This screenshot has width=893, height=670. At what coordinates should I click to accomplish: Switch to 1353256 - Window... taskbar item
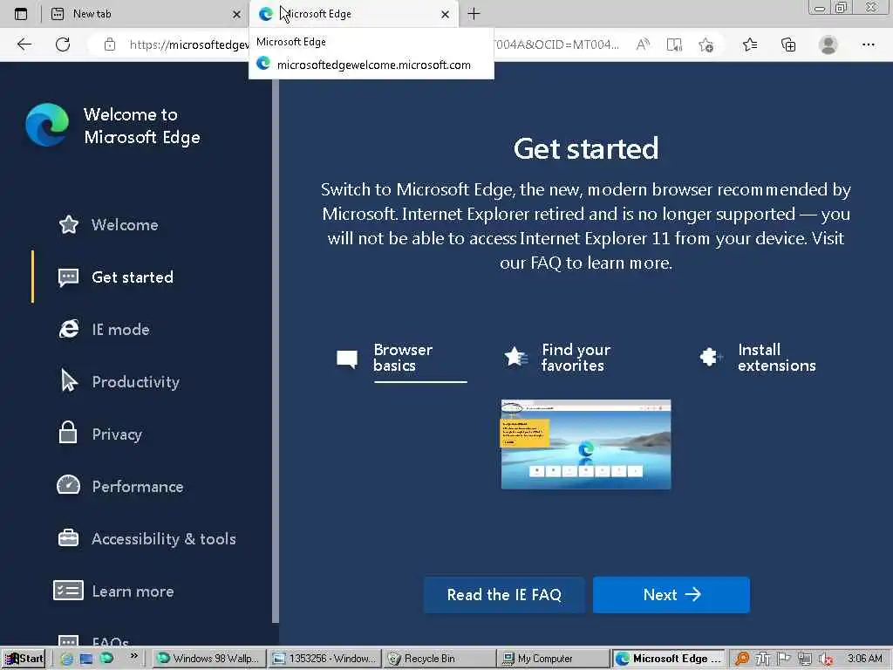click(x=324, y=659)
